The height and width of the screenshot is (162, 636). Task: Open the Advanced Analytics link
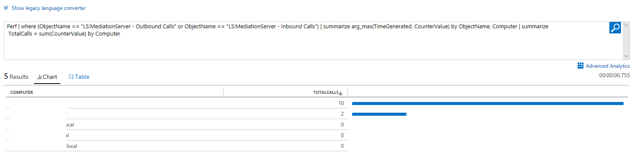click(608, 66)
